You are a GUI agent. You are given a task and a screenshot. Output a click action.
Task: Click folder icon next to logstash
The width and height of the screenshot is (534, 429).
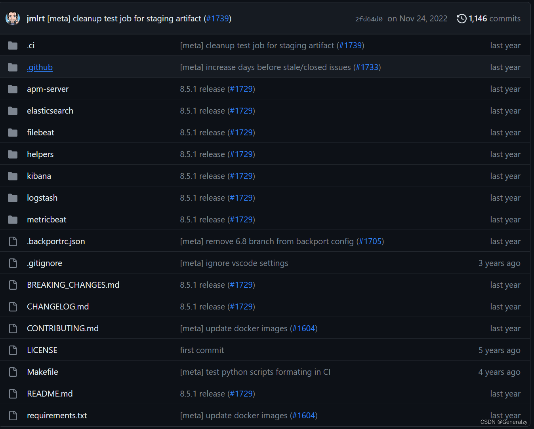tap(13, 198)
